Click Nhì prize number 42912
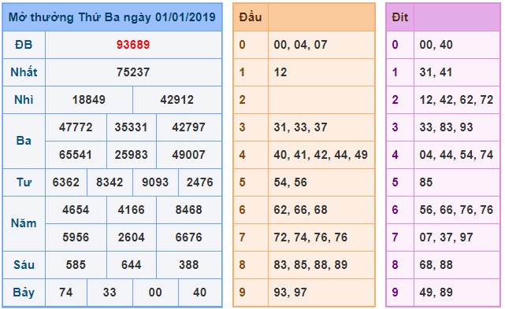505x309 pixels. (x=176, y=100)
